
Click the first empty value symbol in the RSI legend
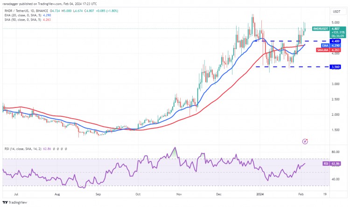click(54, 149)
